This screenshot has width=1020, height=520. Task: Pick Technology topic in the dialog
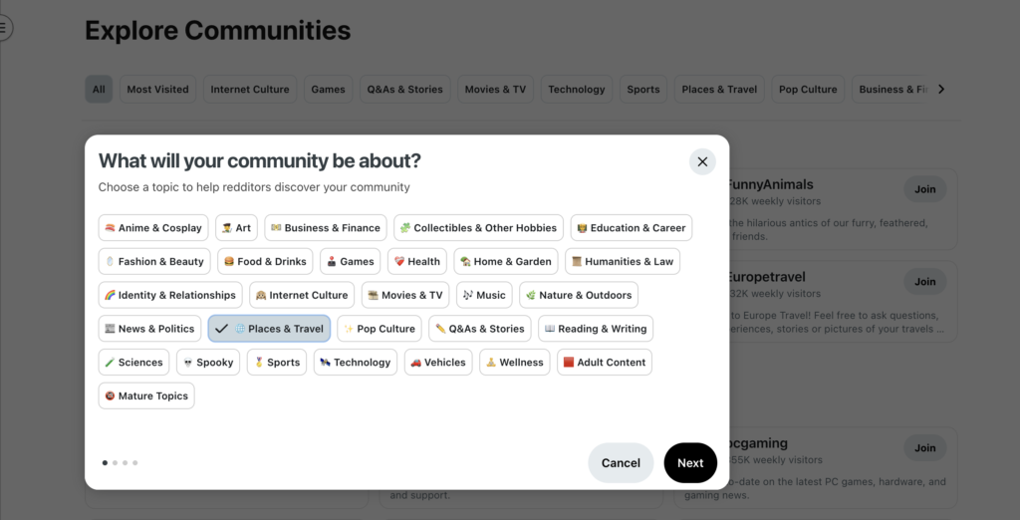[x=356, y=363]
